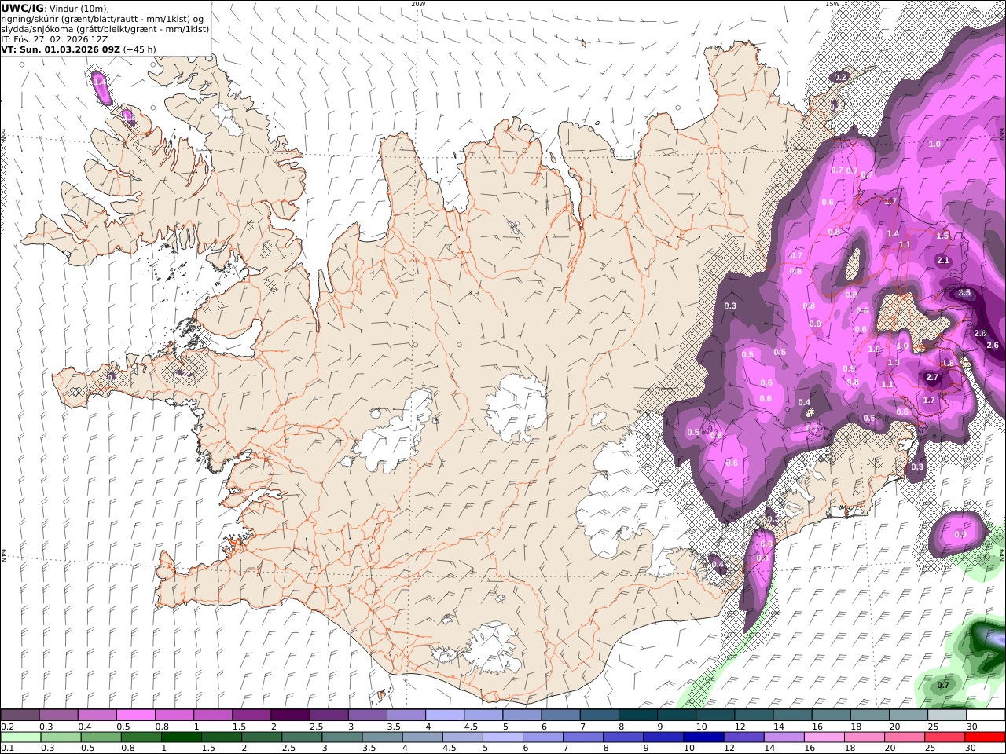Click the light lavender 4–4.5 snow legend swatch

(444, 716)
